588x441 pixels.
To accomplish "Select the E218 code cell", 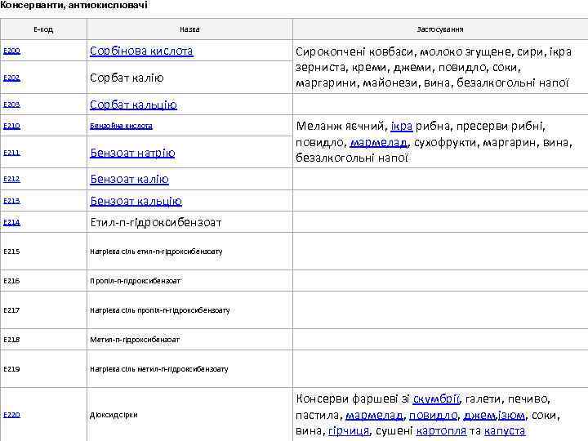I will [x=43, y=340].
